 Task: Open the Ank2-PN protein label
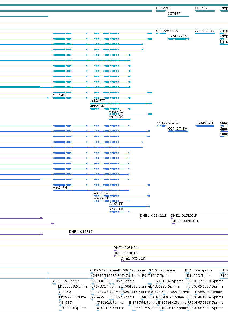[101, 198]
